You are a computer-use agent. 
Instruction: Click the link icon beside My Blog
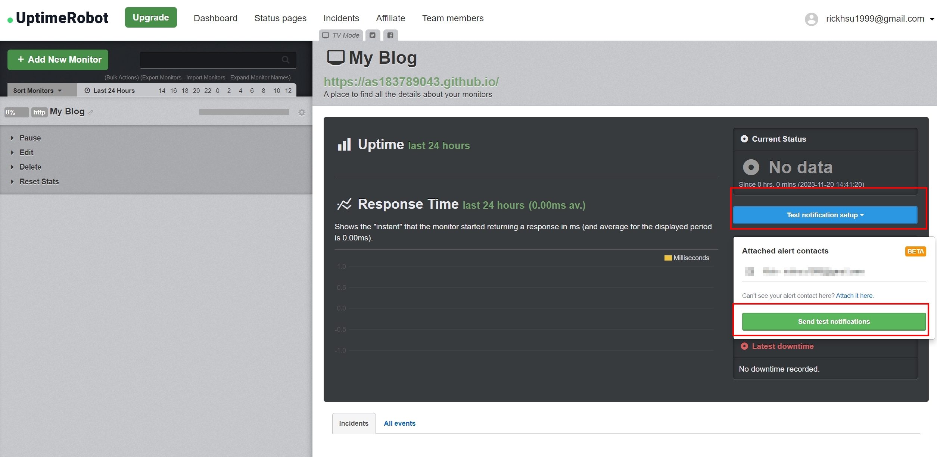91,112
